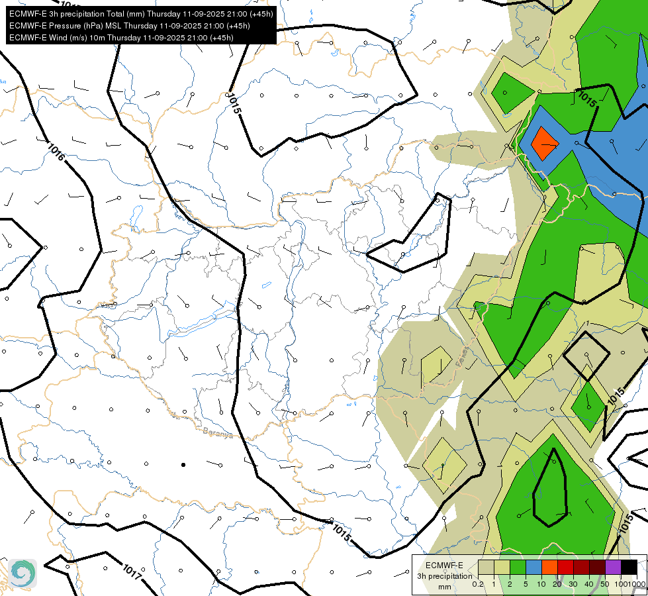Choose the maroon 40–50 mm legend swatch
Screen dimensions: 648x596
tap(597, 567)
